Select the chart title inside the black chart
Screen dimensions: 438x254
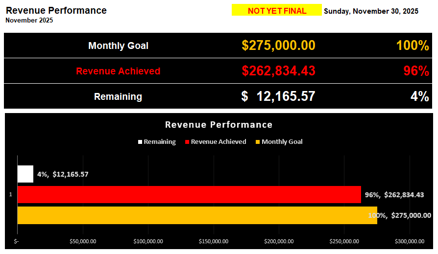point(219,124)
